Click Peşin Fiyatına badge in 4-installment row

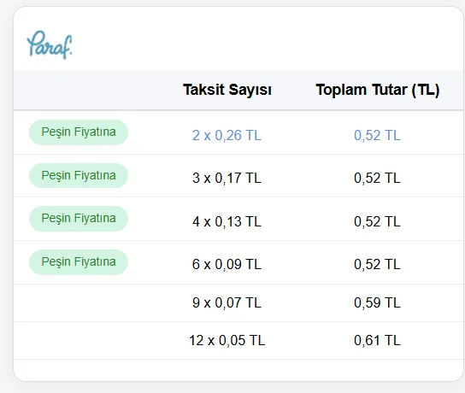(x=79, y=219)
